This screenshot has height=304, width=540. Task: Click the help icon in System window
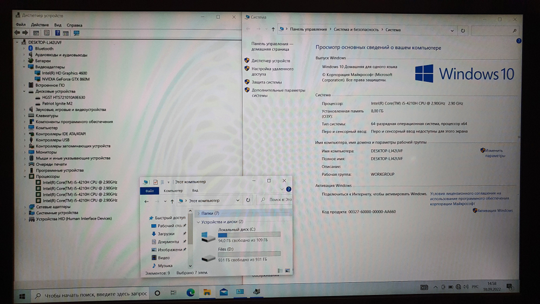[x=518, y=41]
